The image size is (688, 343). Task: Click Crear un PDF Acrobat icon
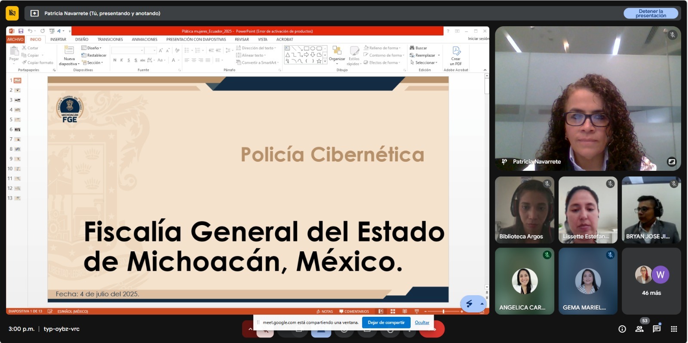(x=456, y=56)
